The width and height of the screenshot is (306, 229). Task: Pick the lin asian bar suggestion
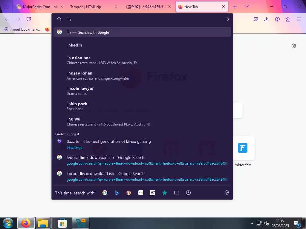tap(142, 60)
